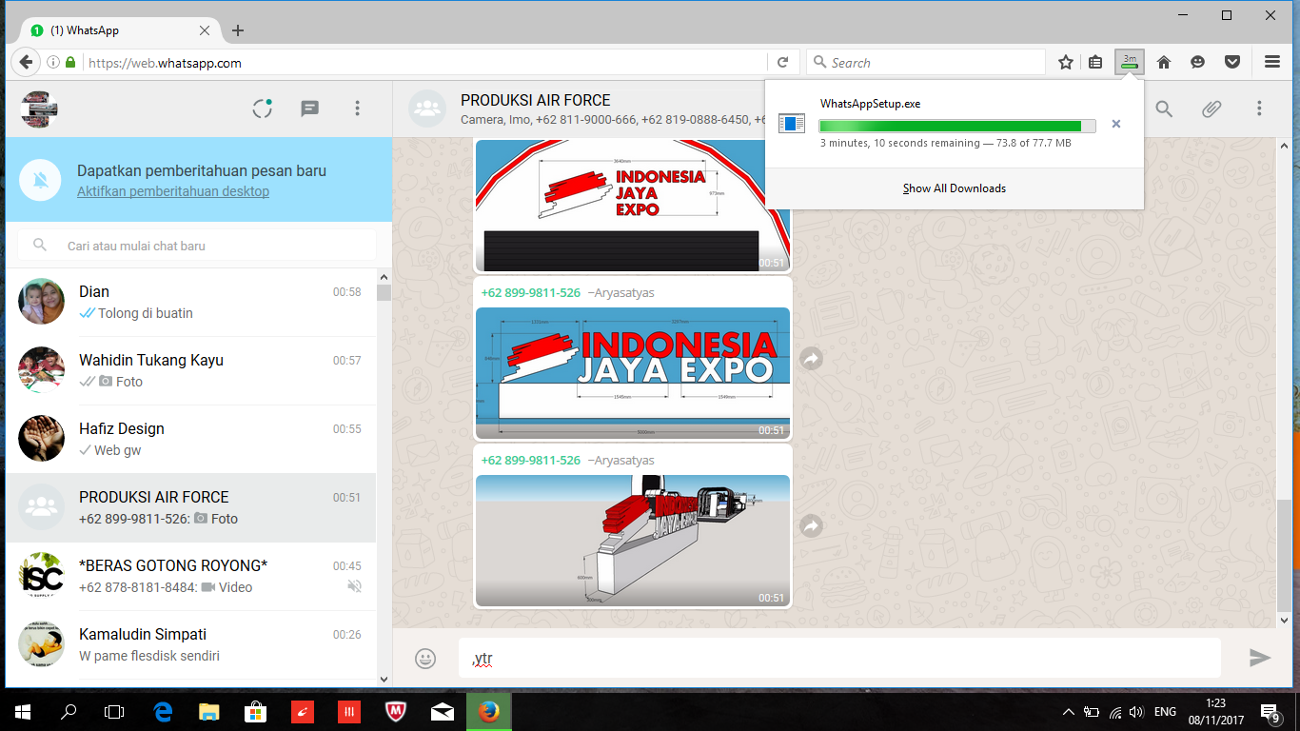
Task: Click the PRODUKSI AIR FORCE group avatar
Action: (427, 109)
